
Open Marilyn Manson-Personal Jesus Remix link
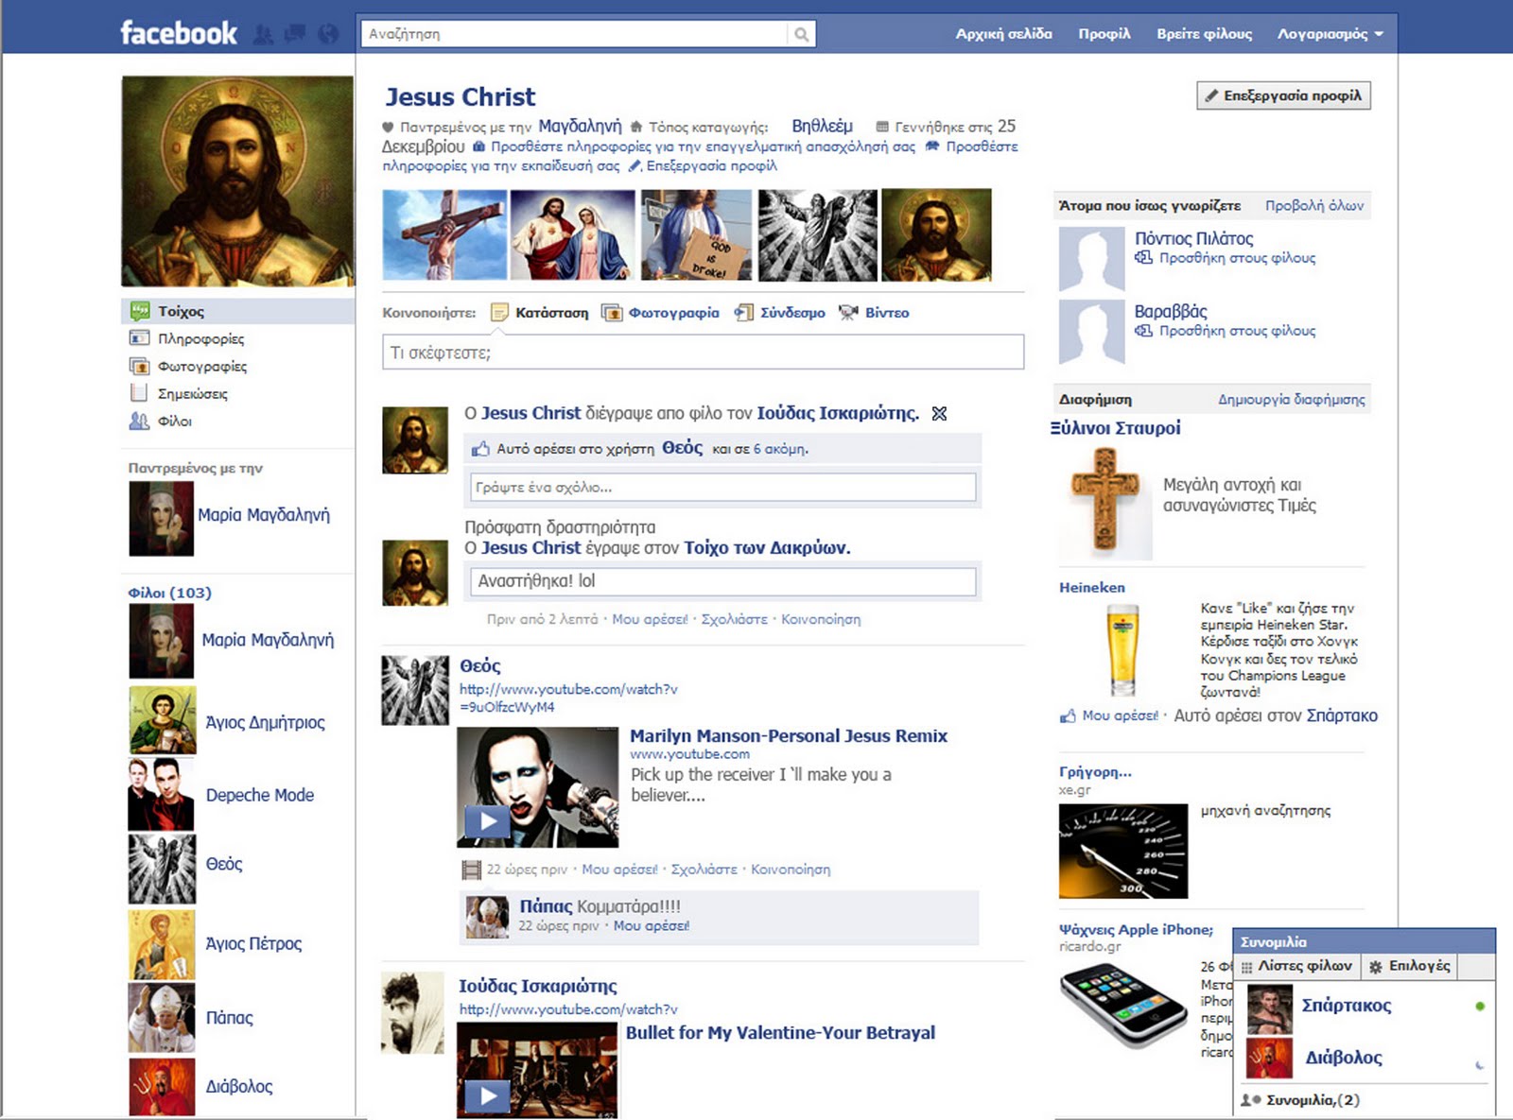point(789,735)
